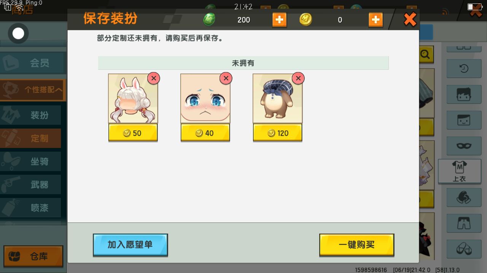Open the 仓库 warehouse
The width and height of the screenshot is (487, 273).
(x=33, y=256)
